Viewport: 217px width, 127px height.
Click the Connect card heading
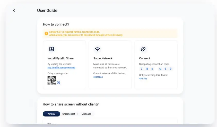tap(144, 58)
